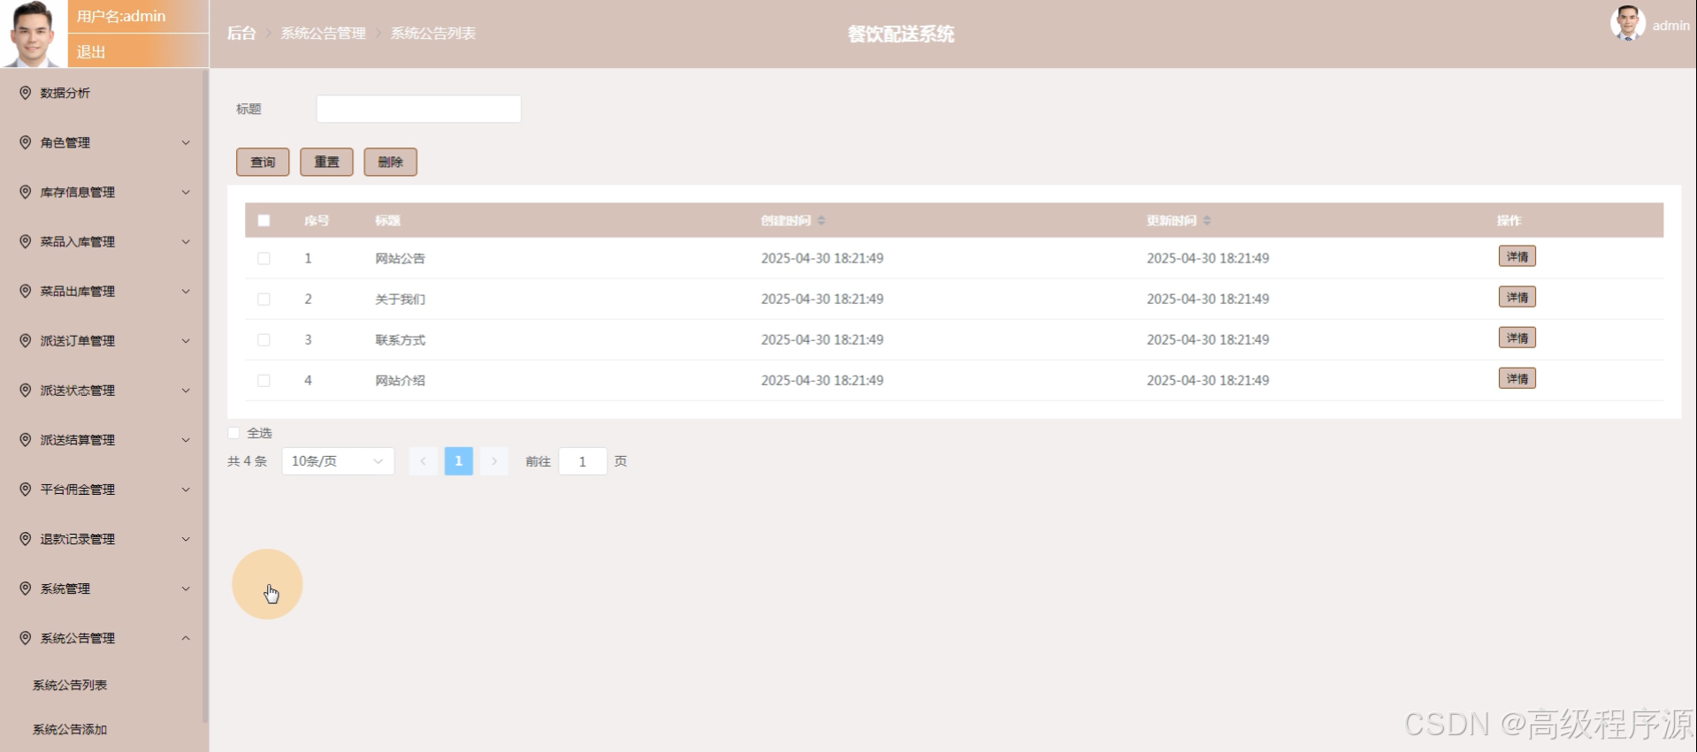
Task: Click the 重置 reset button
Action: (x=326, y=162)
